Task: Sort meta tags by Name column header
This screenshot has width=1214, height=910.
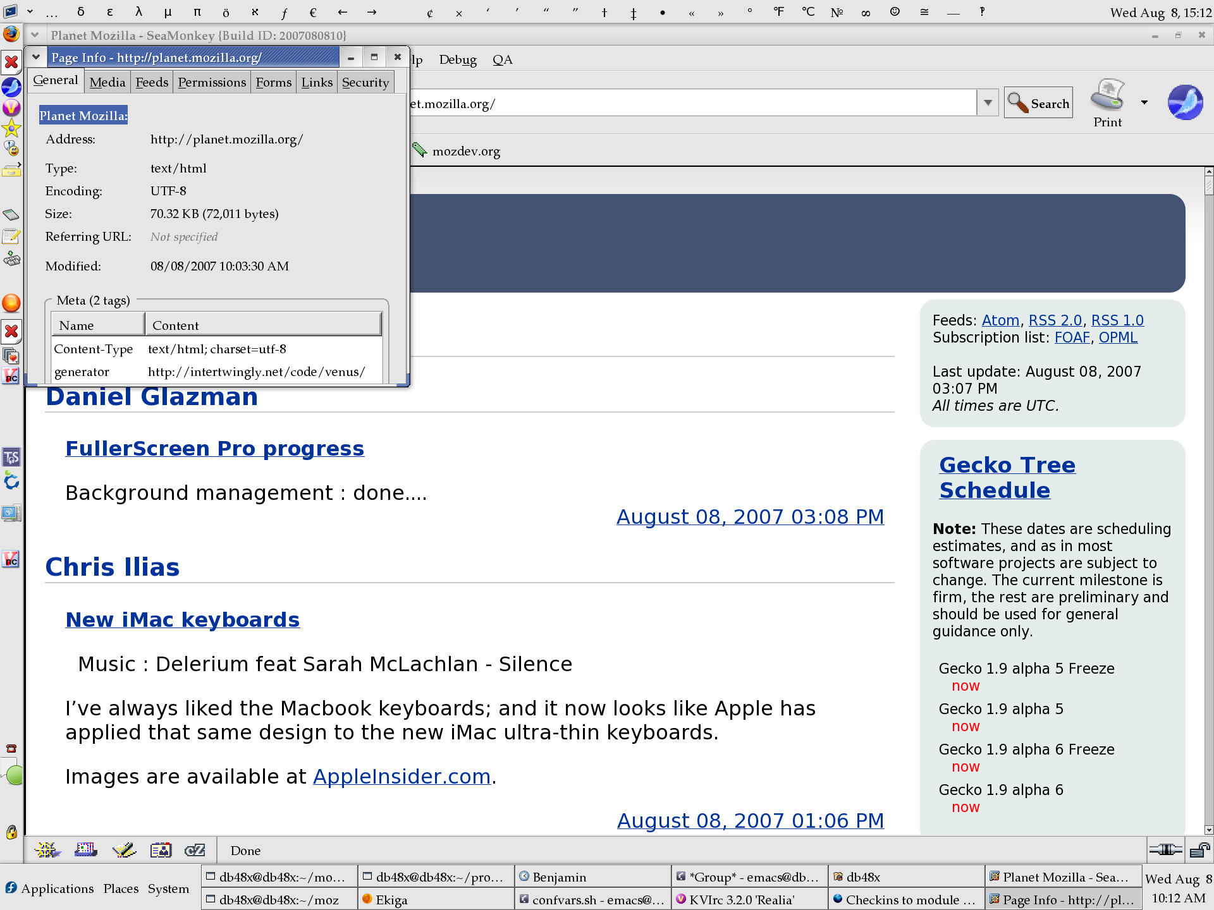Action: pos(98,325)
